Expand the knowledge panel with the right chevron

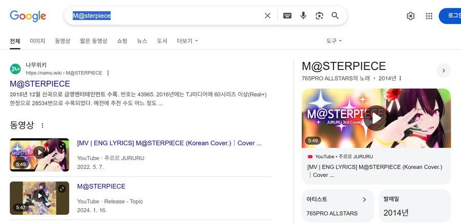point(444,71)
